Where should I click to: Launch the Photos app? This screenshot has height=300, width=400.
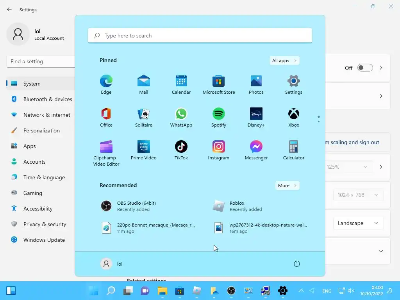pos(256,85)
